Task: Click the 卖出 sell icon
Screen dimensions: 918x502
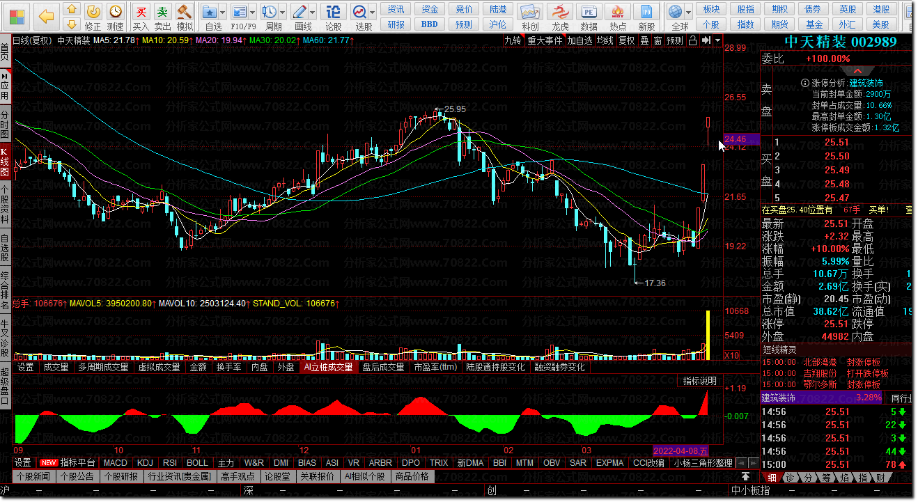Action: click(162, 17)
